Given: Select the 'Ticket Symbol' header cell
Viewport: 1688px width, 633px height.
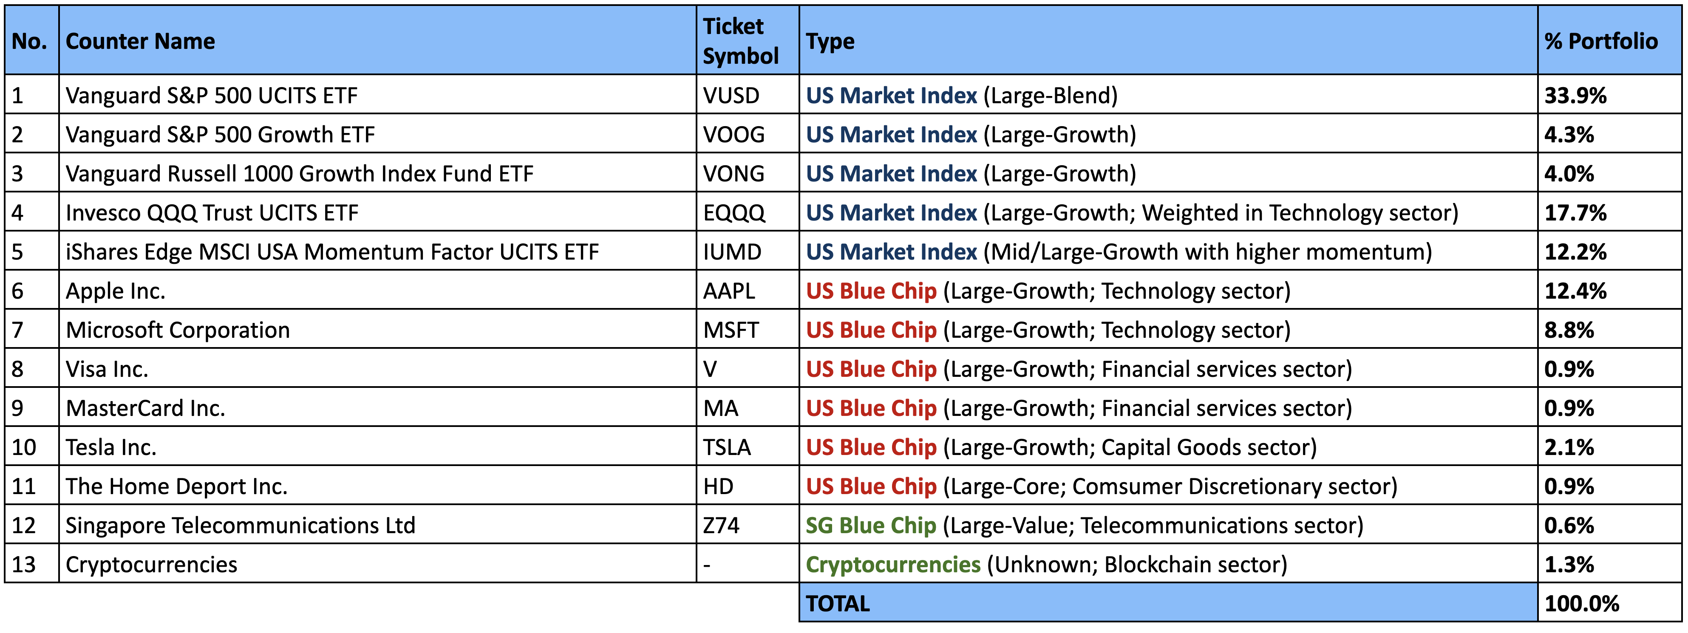Looking at the screenshot, I should tap(740, 41).
